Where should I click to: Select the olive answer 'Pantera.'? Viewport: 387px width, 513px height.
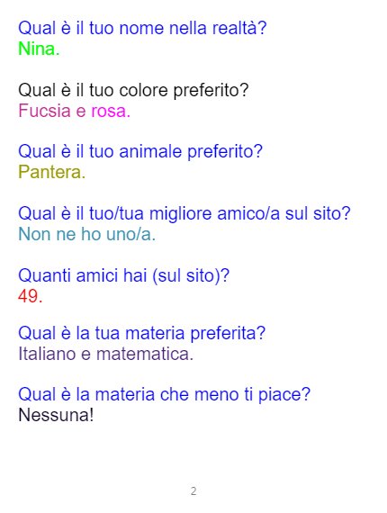click(x=51, y=173)
